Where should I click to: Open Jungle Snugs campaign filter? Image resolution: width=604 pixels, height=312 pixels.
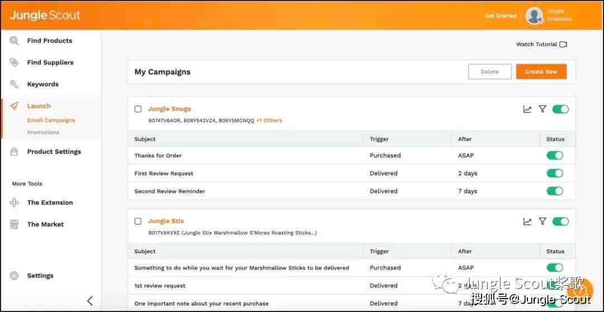click(542, 109)
